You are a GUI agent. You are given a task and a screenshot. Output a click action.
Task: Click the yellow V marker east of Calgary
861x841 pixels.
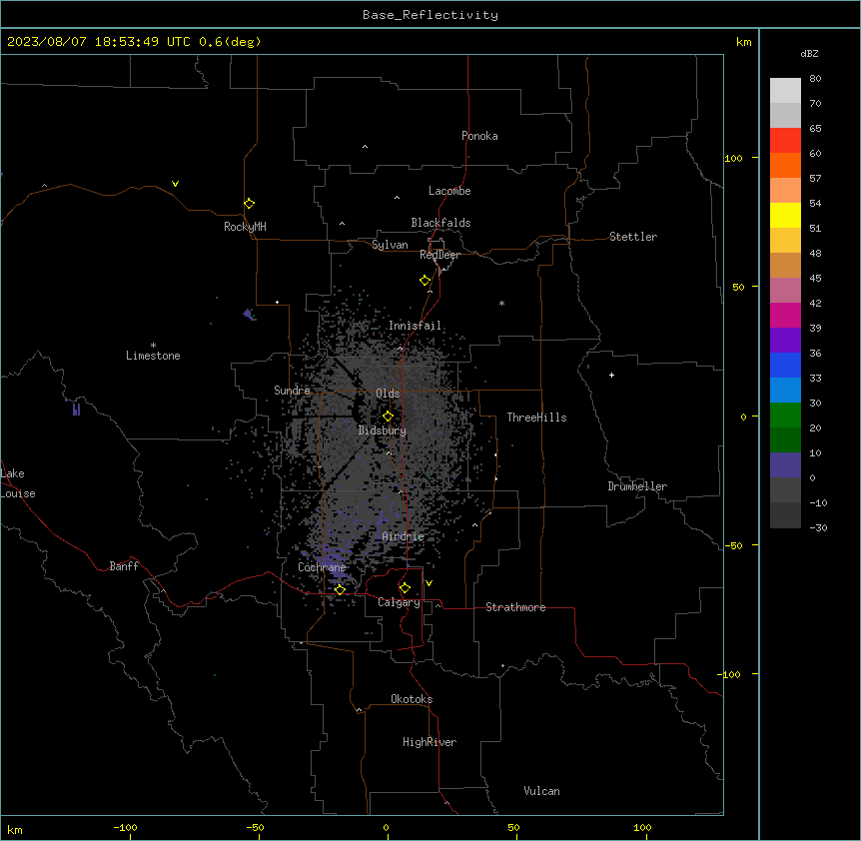click(429, 583)
